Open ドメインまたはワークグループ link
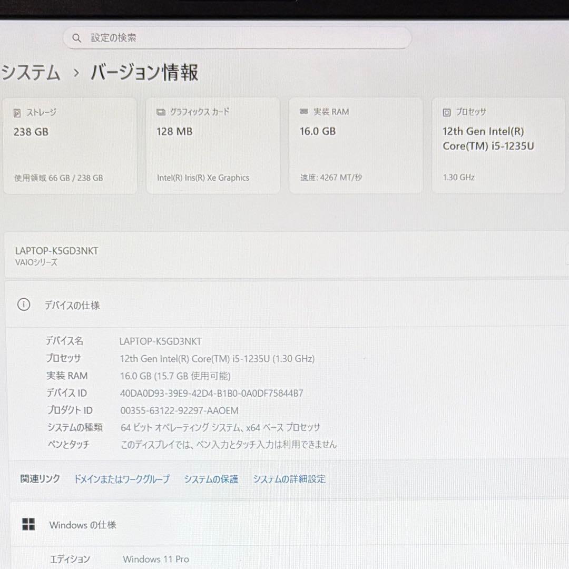The width and height of the screenshot is (569, 569). (x=122, y=479)
